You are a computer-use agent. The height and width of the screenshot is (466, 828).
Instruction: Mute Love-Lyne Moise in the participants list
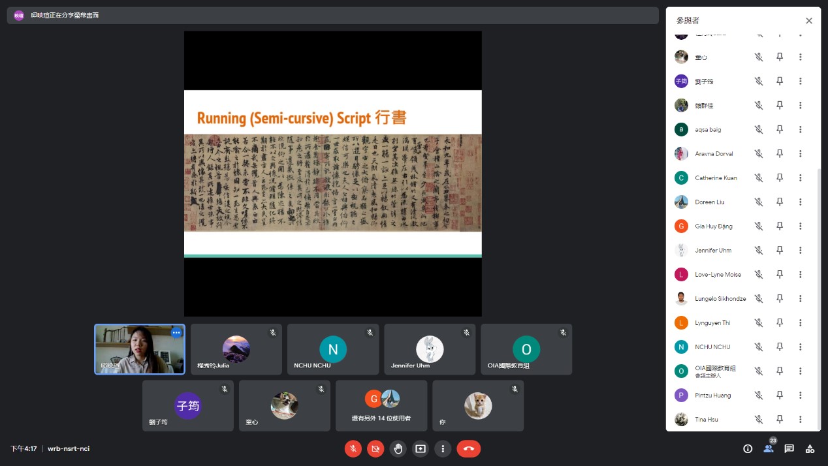coord(759,274)
